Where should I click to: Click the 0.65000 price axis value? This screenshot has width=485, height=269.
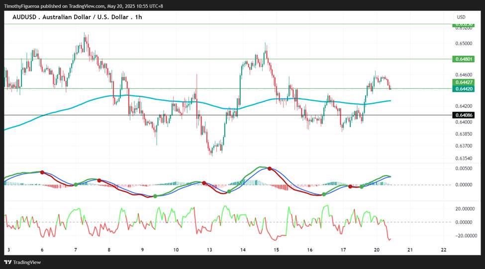(x=464, y=44)
